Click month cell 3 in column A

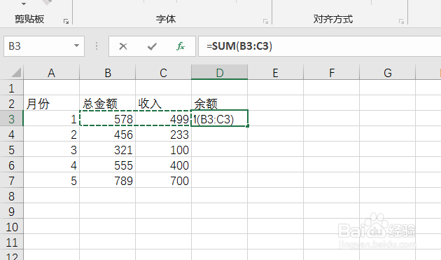(x=52, y=150)
